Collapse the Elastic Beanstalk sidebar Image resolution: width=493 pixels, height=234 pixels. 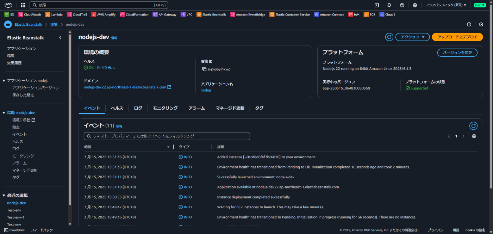(60, 38)
